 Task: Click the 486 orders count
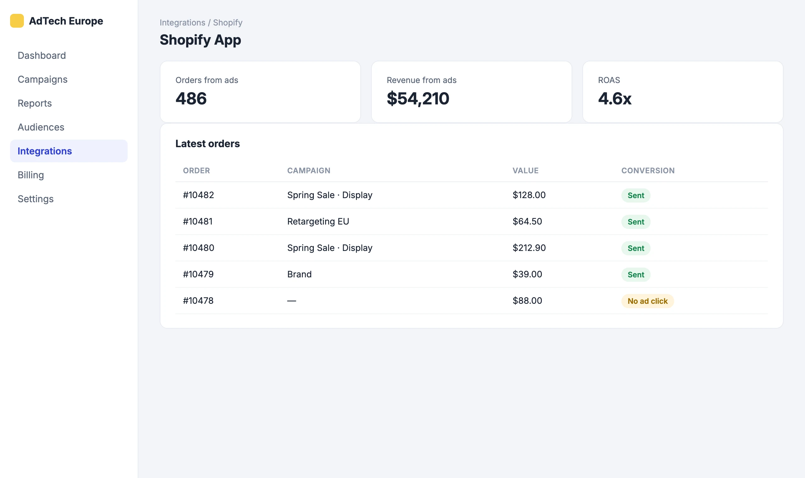pos(191,98)
